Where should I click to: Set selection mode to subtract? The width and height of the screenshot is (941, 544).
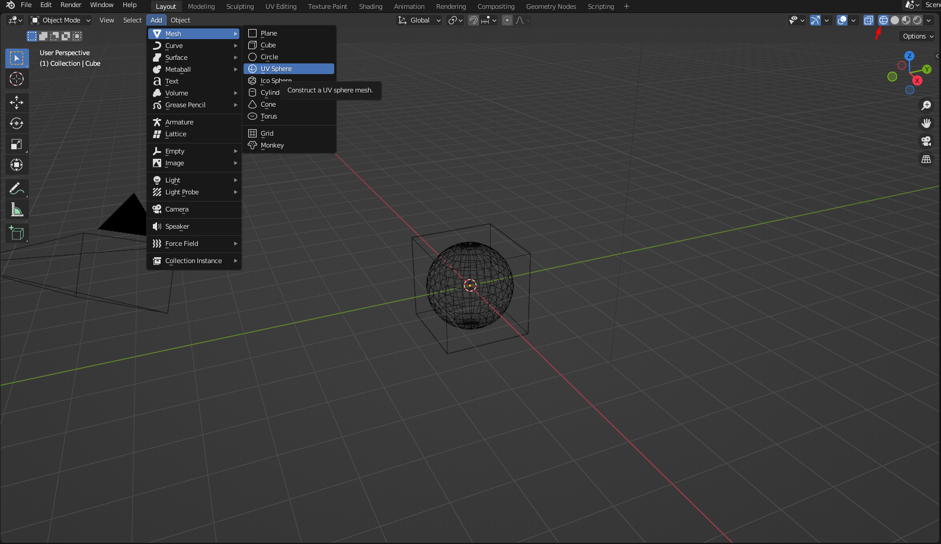(55, 36)
